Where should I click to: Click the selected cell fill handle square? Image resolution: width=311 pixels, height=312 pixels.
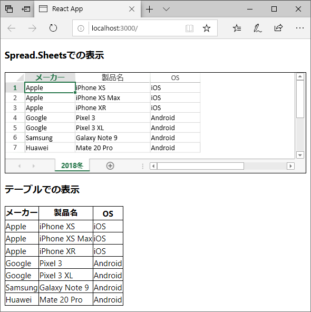75,93
